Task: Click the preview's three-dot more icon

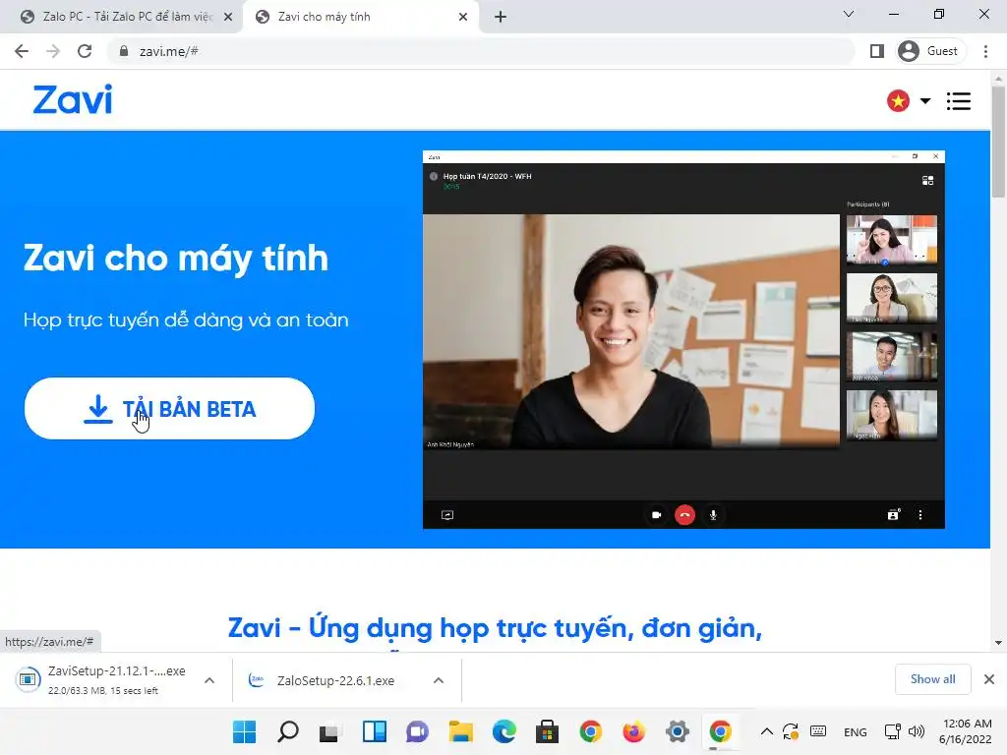Action: [920, 515]
